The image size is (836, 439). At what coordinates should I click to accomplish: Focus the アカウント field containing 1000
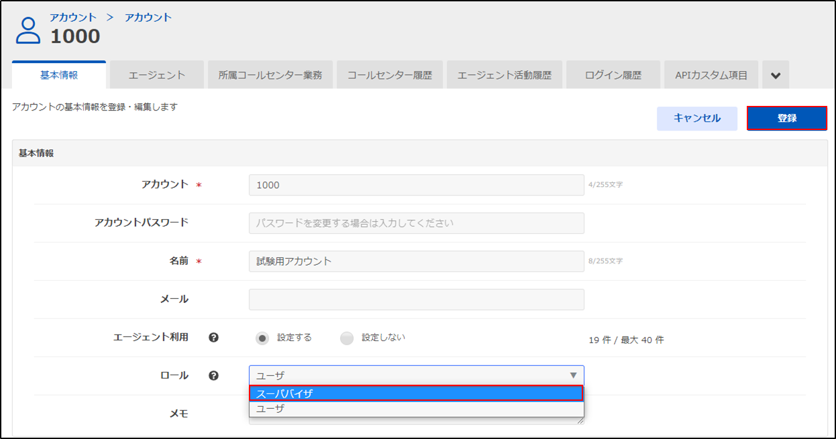416,185
